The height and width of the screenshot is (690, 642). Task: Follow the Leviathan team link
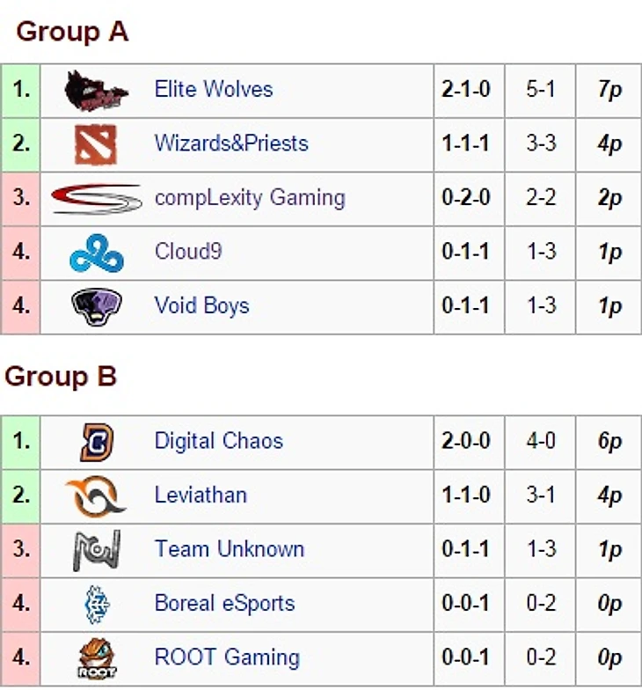201,495
